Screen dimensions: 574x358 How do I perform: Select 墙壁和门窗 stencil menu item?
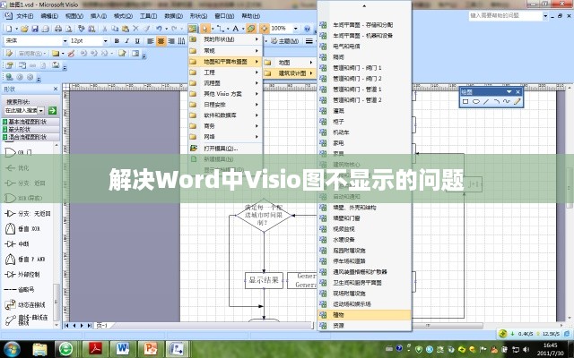click(x=364, y=217)
